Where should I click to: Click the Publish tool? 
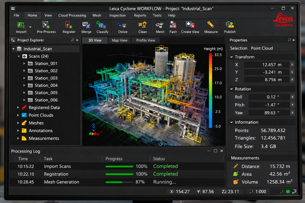pos(230,27)
